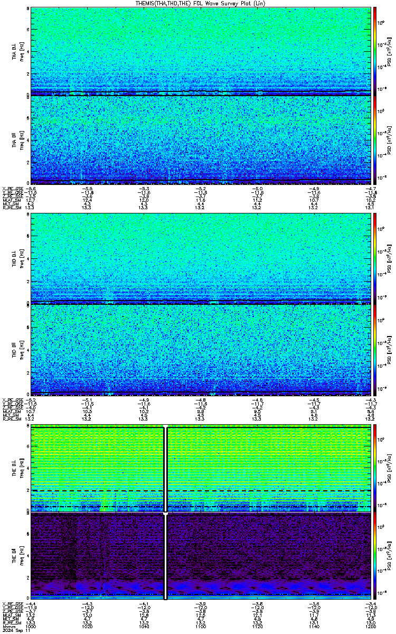Click the THA B-perpendicular spectrogram panel

coord(200,51)
